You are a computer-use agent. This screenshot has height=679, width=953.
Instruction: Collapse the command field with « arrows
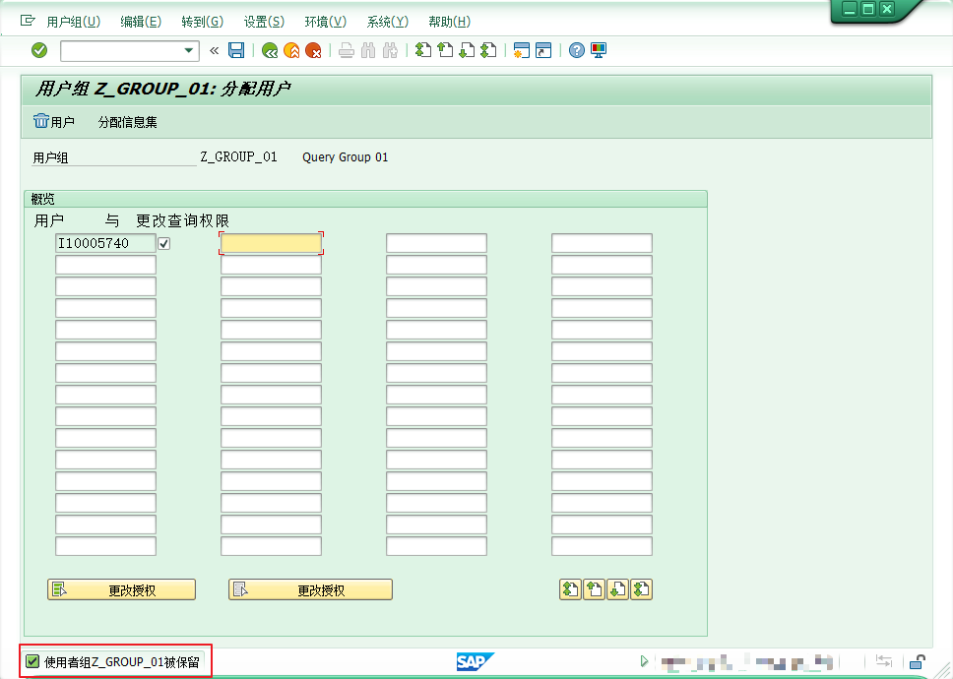pyautogui.click(x=214, y=50)
